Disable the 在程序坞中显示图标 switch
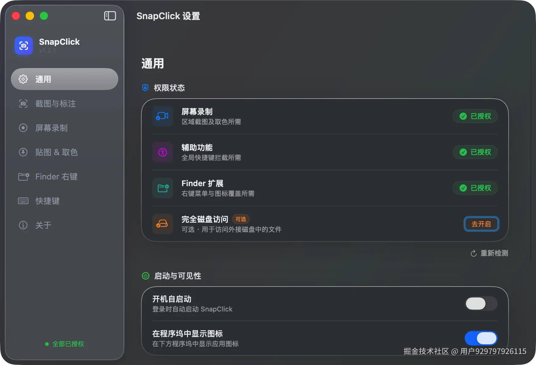 pyautogui.click(x=481, y=338)
